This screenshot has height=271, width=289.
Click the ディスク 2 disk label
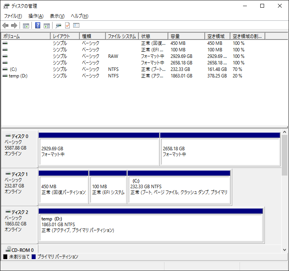tap(20, 212)
